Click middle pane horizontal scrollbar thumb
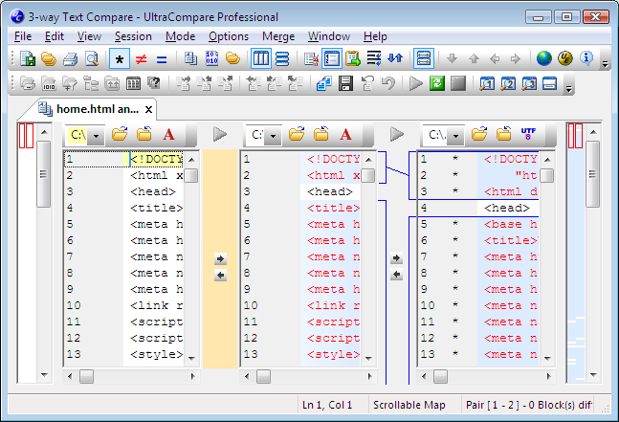The image size is (619, 422). (263, 377)
